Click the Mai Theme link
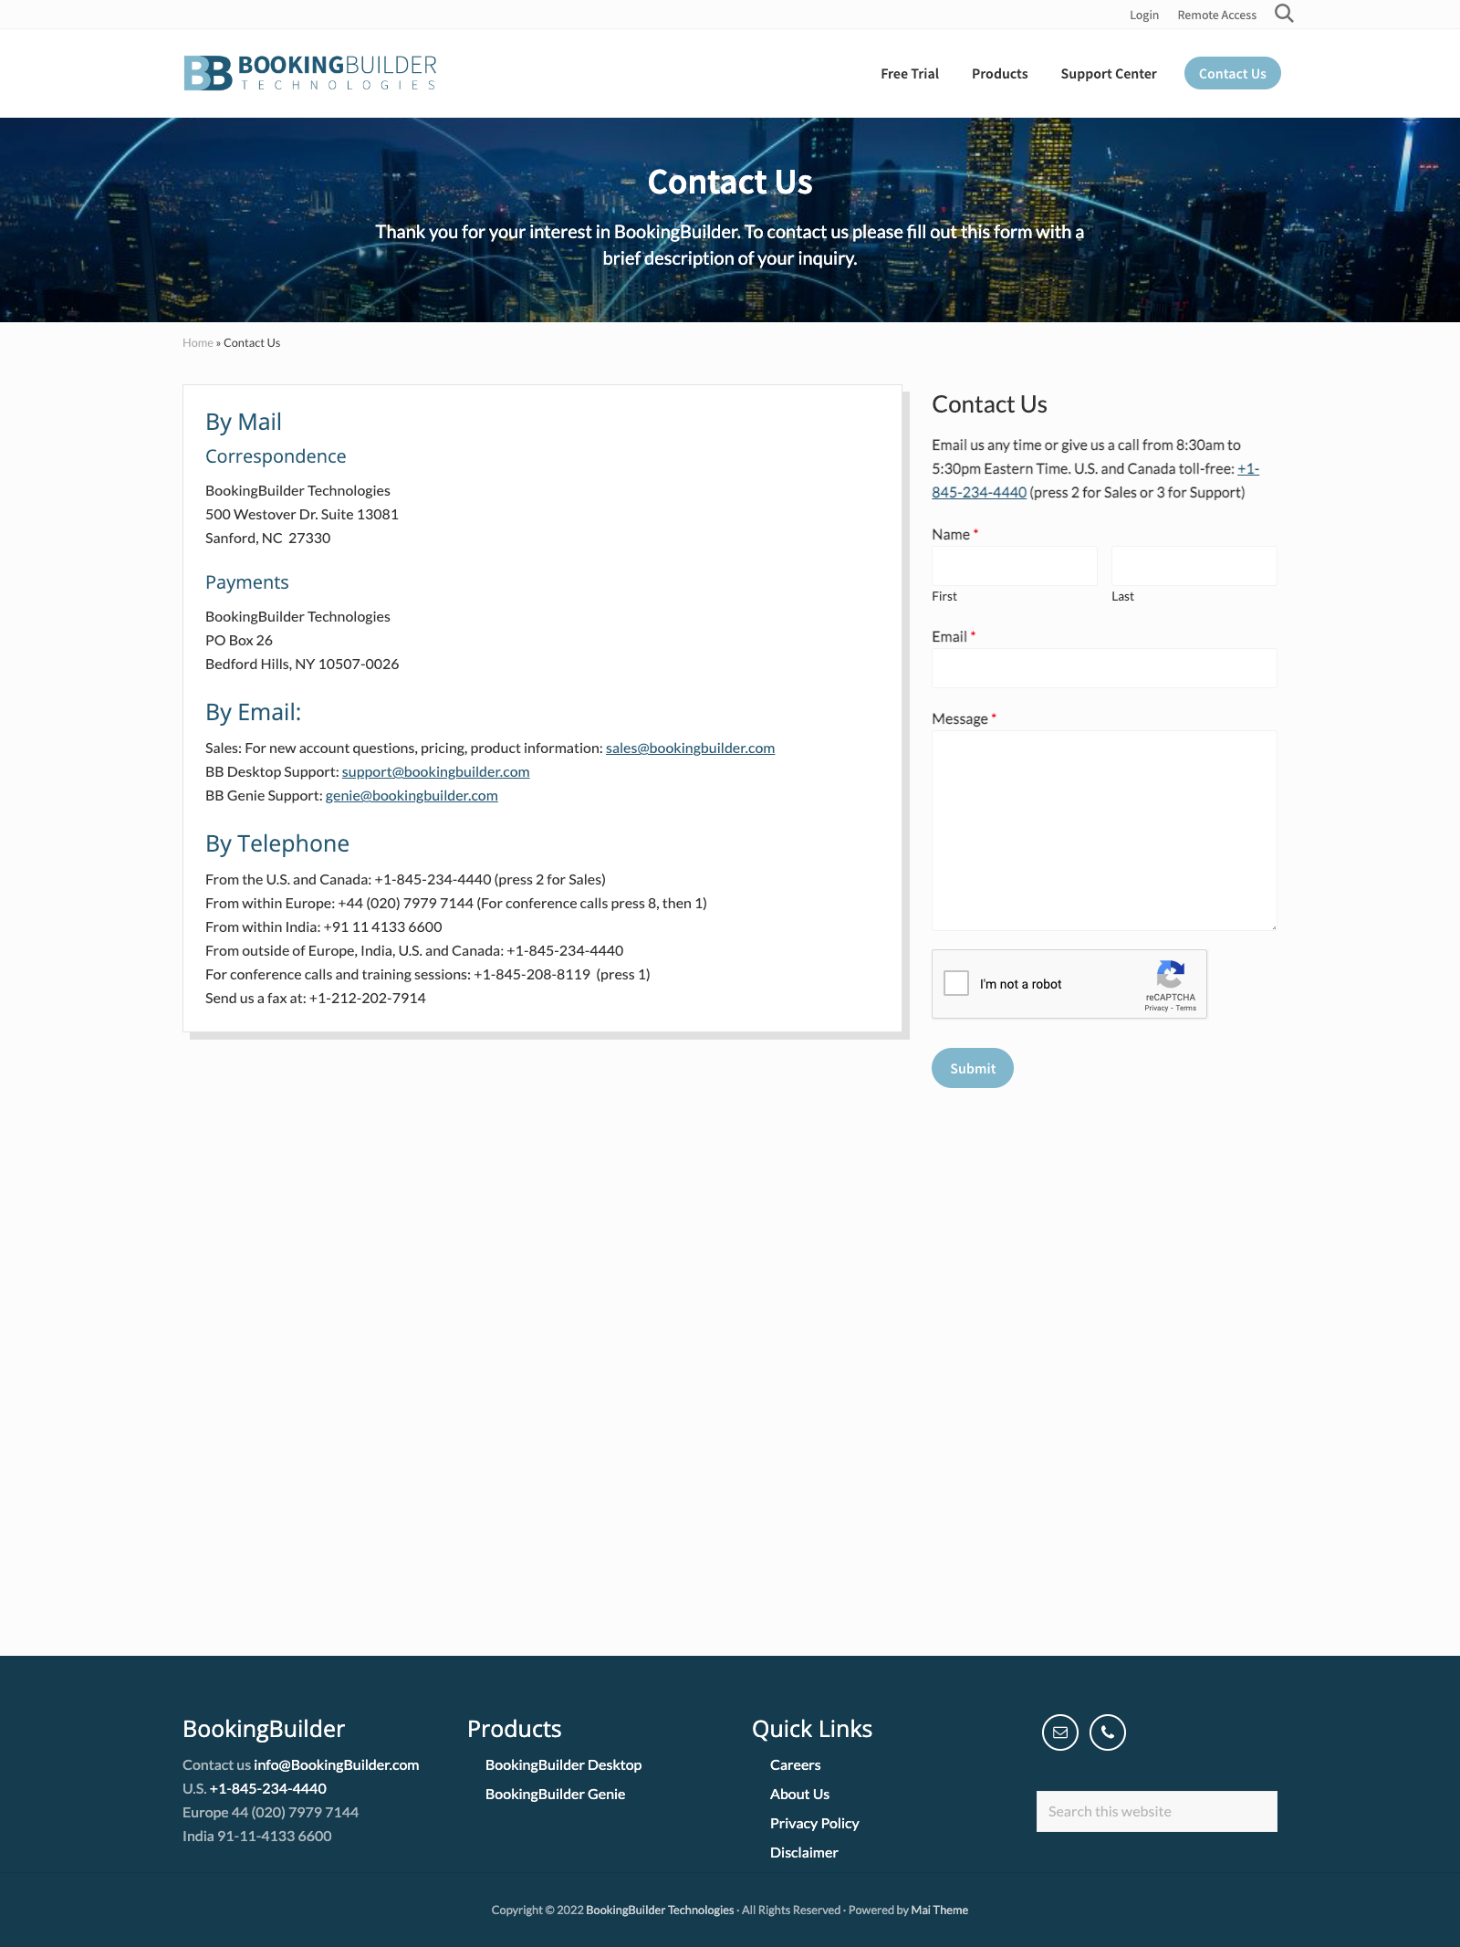1460x1947 pixels. pos(940,1910)
